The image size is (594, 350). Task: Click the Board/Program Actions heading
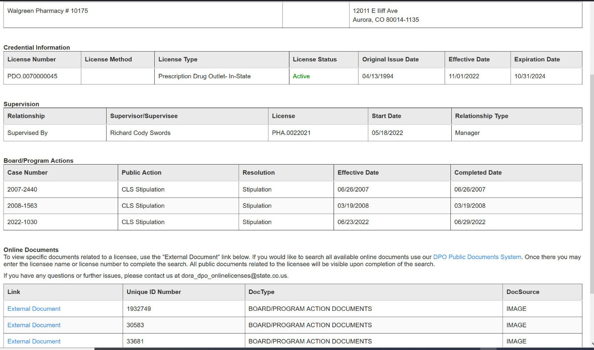pyautogui.click(x=38, y=161)
